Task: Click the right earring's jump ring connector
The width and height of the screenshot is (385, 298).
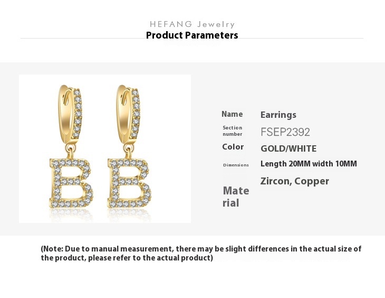Action: pos(129,151)
